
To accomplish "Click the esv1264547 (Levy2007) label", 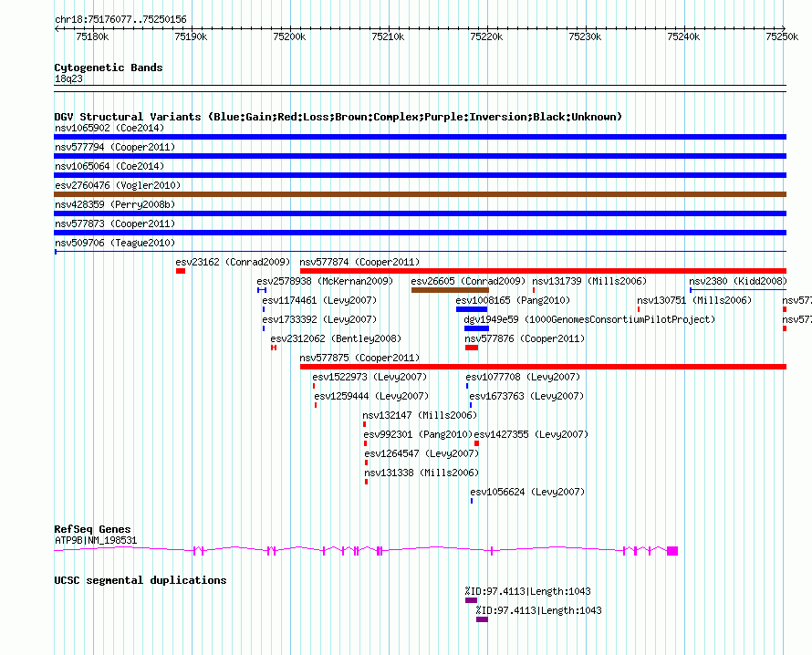I will (x=422, y=453).
